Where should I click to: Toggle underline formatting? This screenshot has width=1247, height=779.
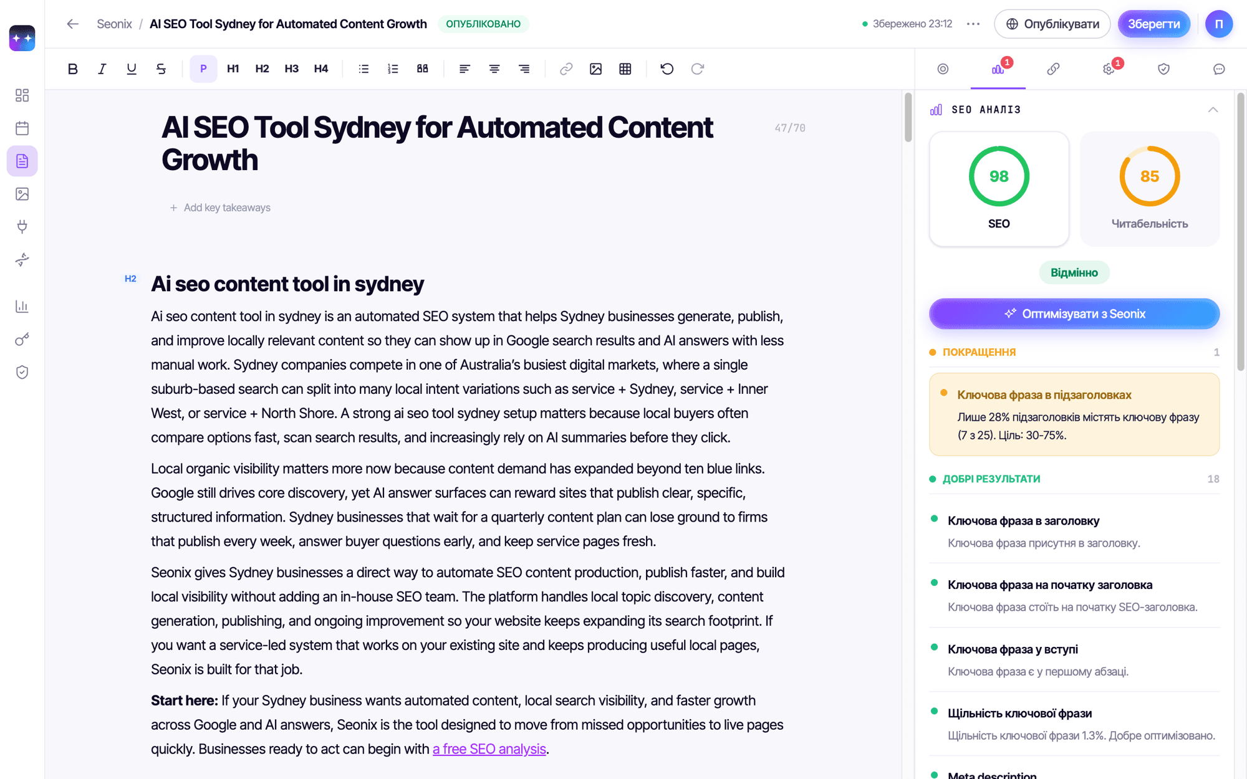[132, 69]
